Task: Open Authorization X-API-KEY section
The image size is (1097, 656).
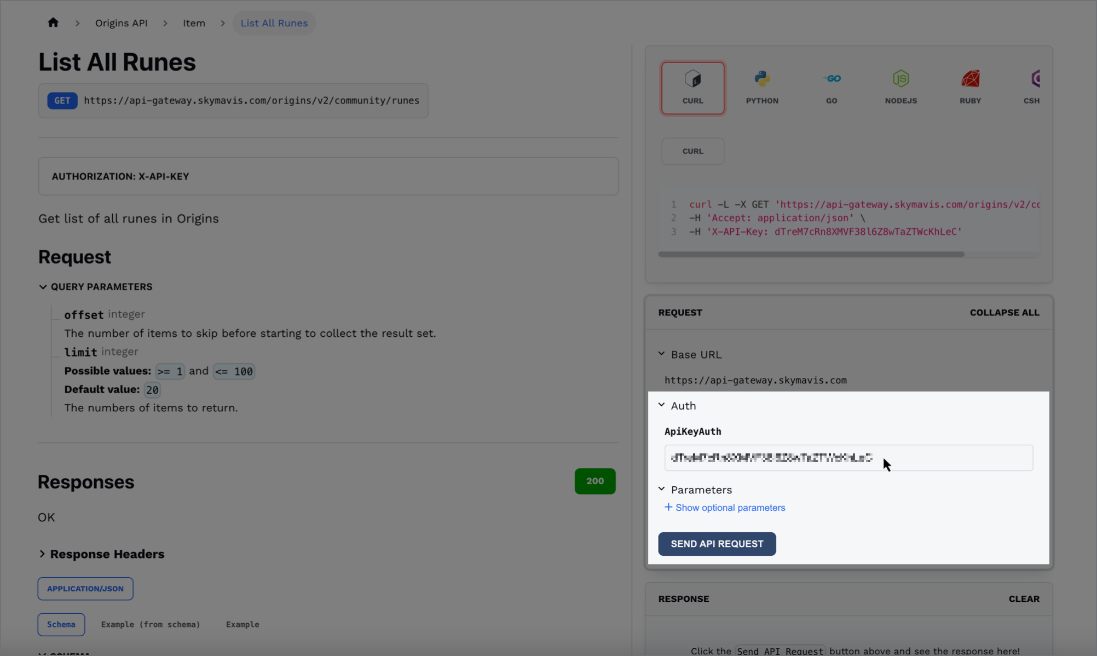Action: [x=328, y=176]
